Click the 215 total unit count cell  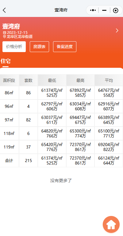tap(28, 161)
